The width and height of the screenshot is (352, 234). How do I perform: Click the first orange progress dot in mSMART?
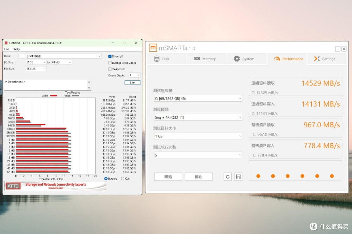coord(258,176)
